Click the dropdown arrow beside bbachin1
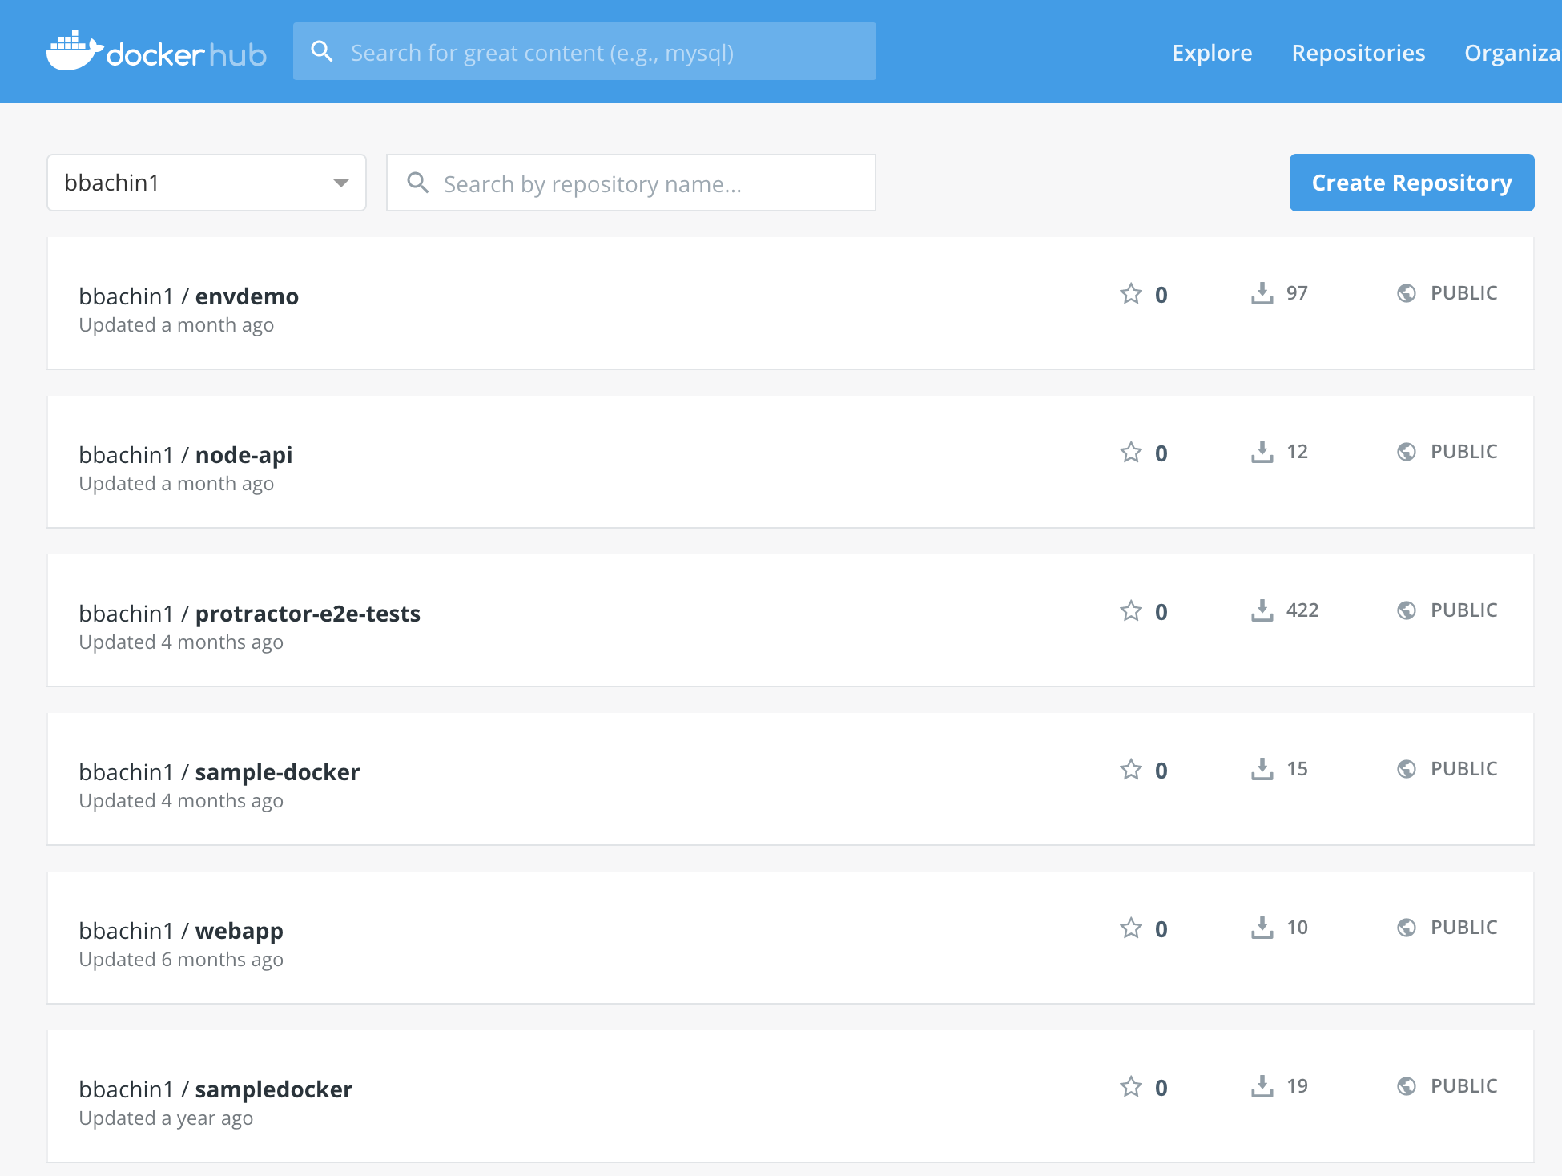The width and height of the screenshot is (1562, 1176). pyautogui.click(x=341, y=183)
